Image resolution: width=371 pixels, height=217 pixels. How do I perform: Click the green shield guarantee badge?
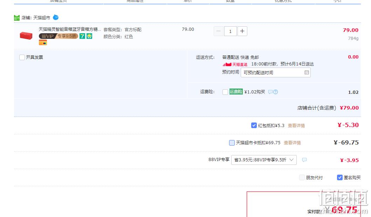tap(89, 36)
